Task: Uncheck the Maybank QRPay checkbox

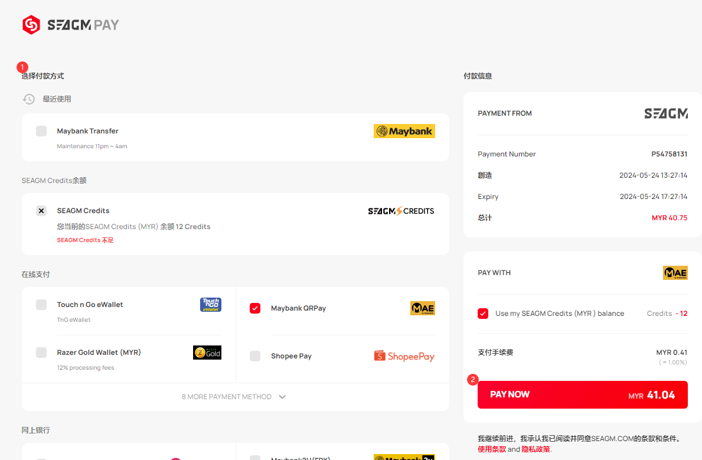Action: (x=255, y=308)
